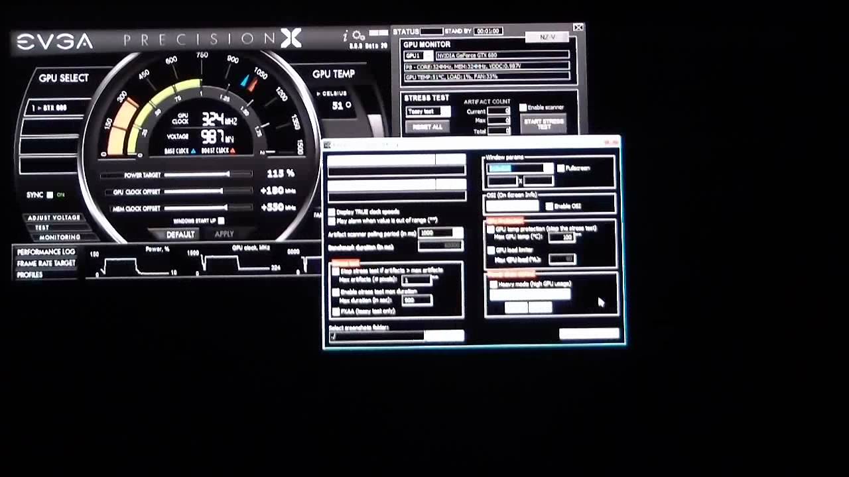The image size is (849, 477).
Task: Click the Stand By timer '00:01:00'
Action: (x=488, y=31)
